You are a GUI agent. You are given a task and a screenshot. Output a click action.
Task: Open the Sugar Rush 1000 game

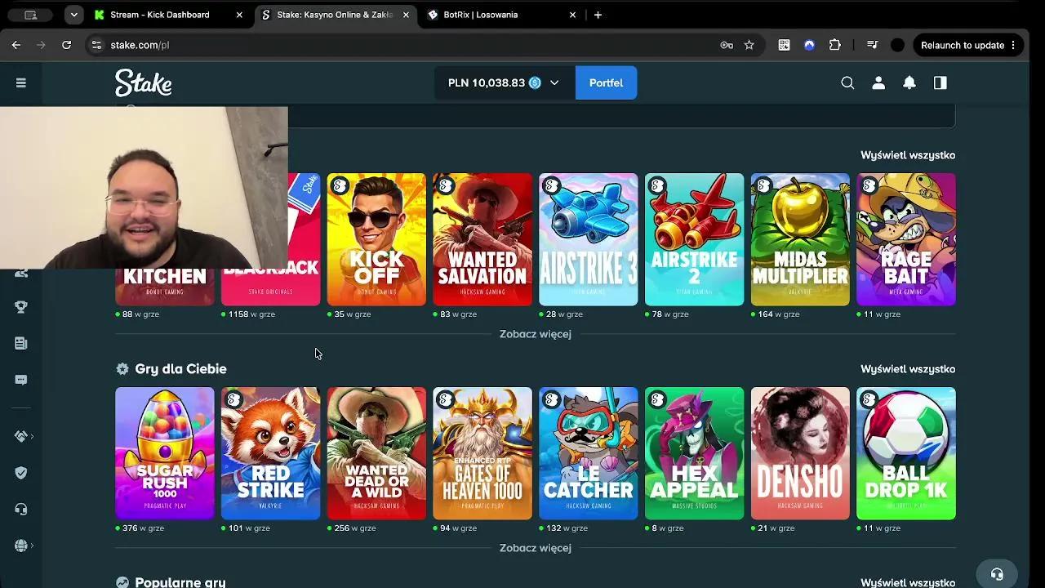coord(165,453)
